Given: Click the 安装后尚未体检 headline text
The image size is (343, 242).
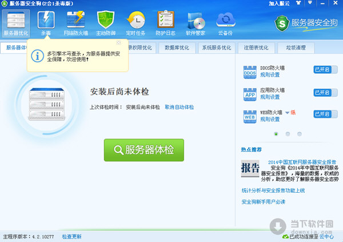Looking at the screenshot, I should click(x=119, y=92).
